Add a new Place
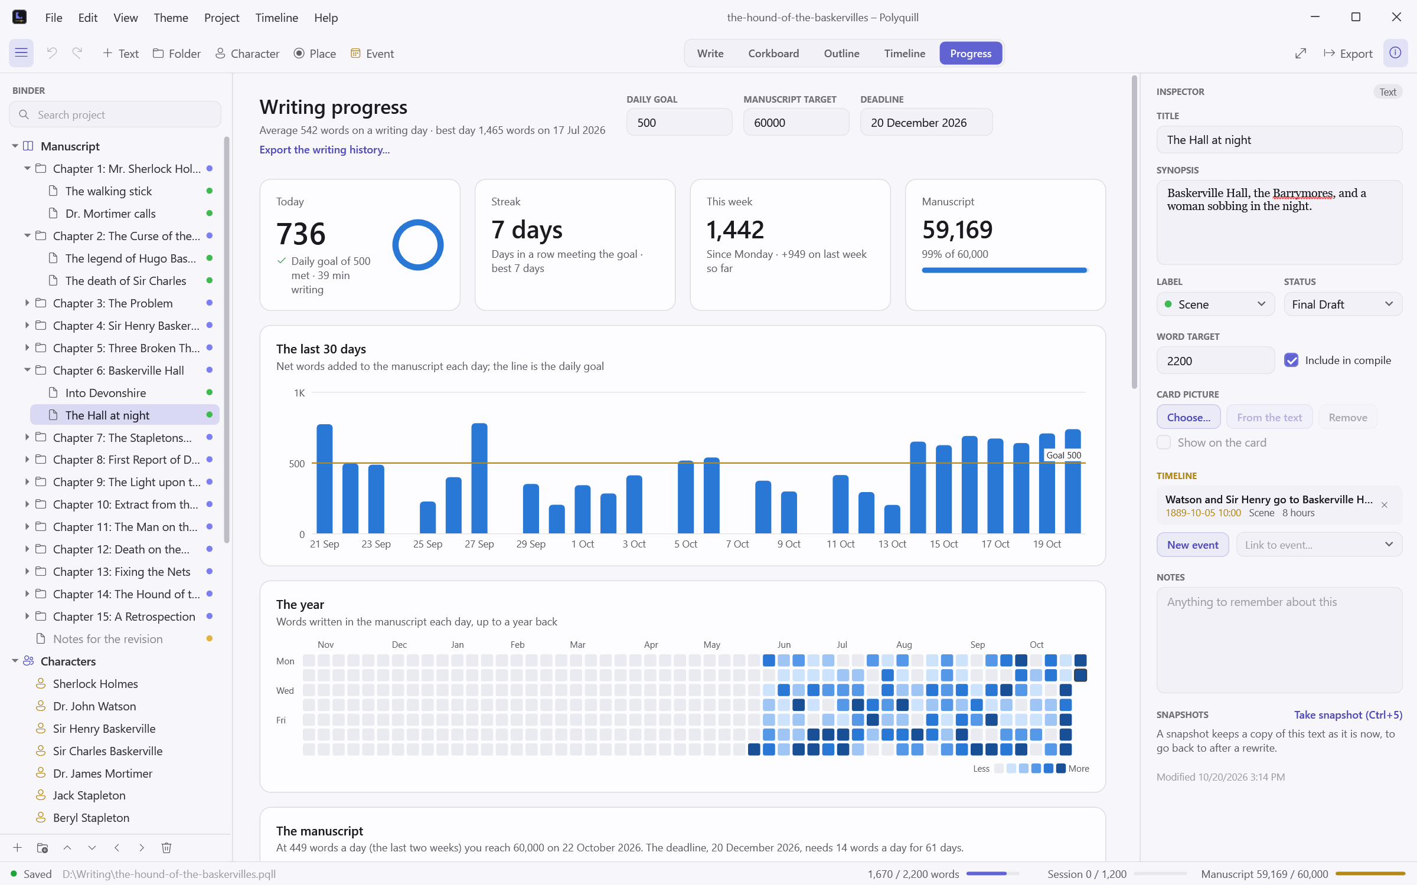 (315, 53)
